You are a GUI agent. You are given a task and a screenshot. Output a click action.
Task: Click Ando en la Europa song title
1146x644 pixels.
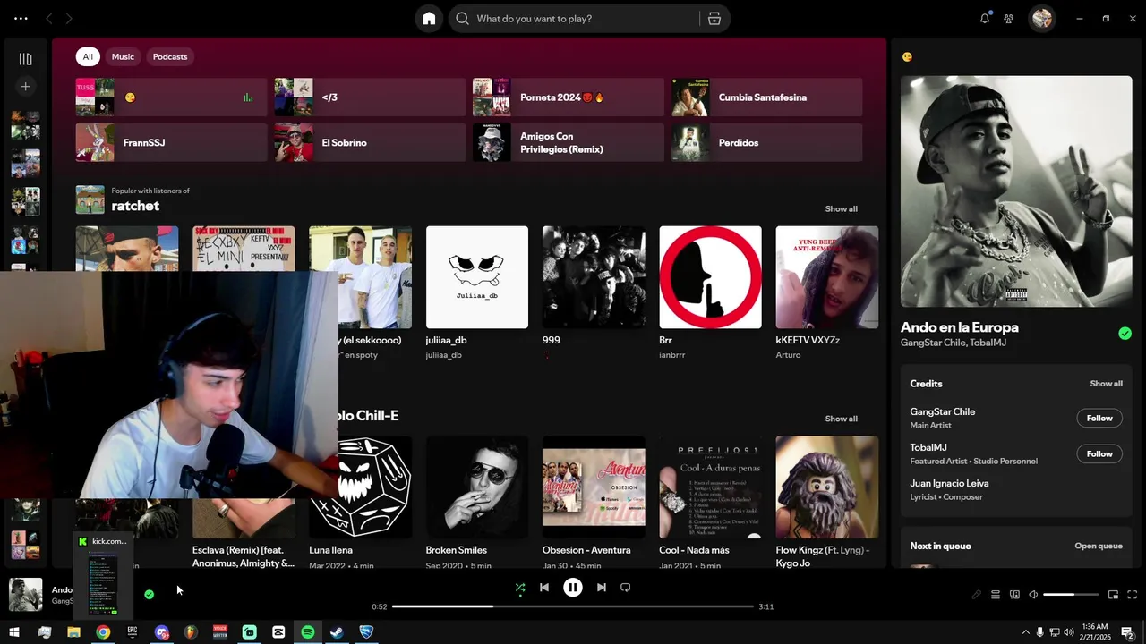960,327
